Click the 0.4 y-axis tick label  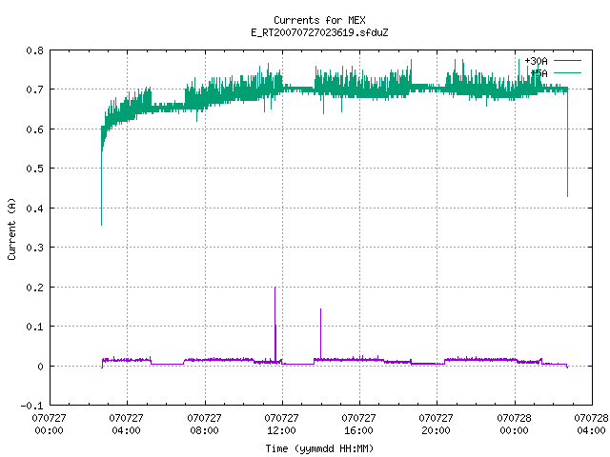tap(34, 209)
